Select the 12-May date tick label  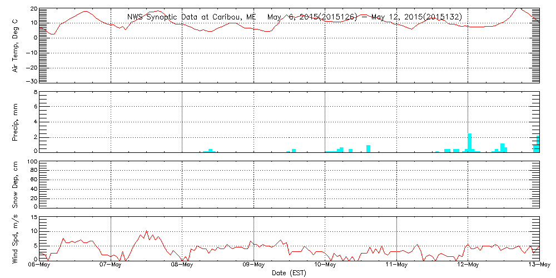coord(467,265)
